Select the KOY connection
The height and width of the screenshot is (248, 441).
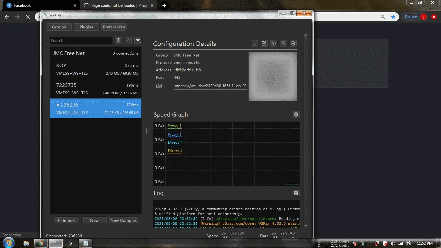[96, 69]
